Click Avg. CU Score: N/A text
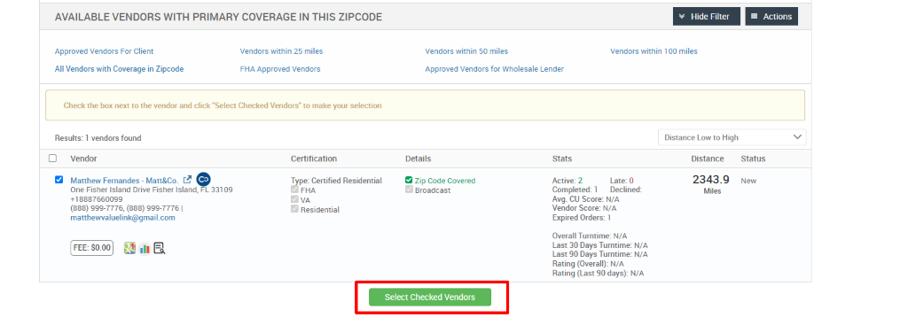 tap(586, 199)
